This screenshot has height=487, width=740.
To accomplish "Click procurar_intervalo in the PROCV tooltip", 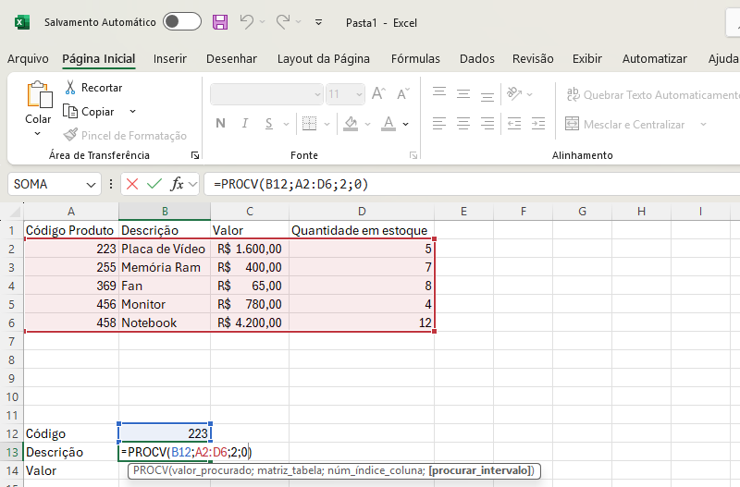I will tap(479, 470).
